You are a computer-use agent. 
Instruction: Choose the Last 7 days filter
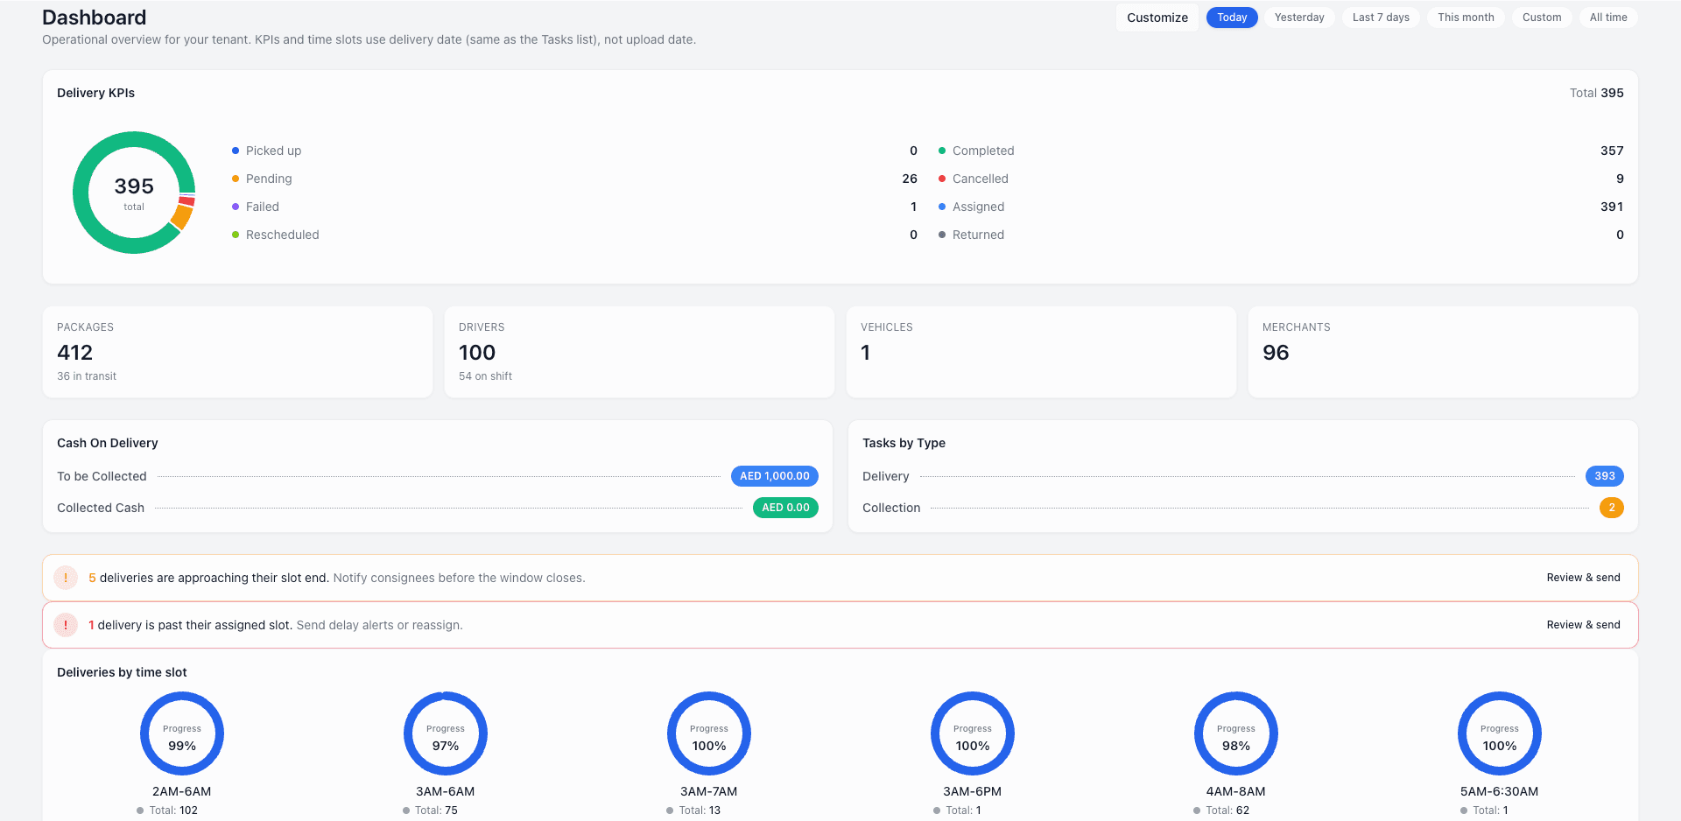(1381, 18)
